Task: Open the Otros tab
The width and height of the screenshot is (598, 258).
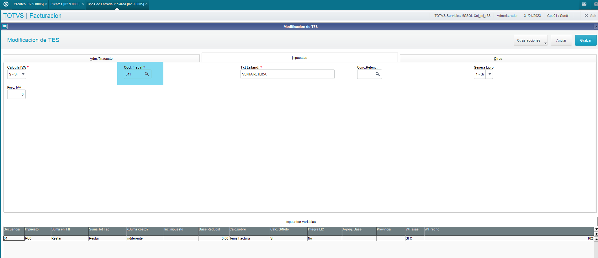Action: tap(498, 59)
